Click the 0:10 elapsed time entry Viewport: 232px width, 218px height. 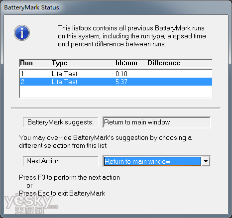click(x=121, y=74)
